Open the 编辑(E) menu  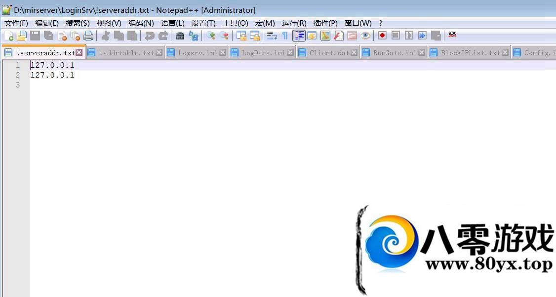47,23
